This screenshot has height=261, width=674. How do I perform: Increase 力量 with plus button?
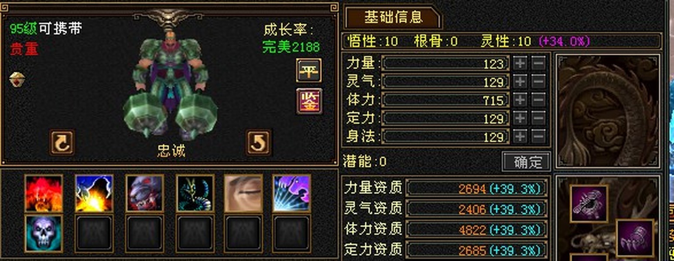coord(520,64)
